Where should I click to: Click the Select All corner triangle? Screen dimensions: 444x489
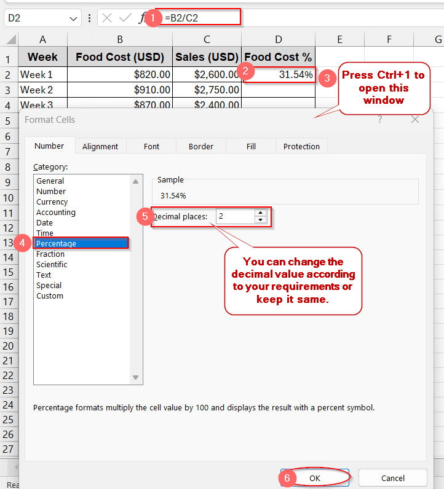coord(10,40)
